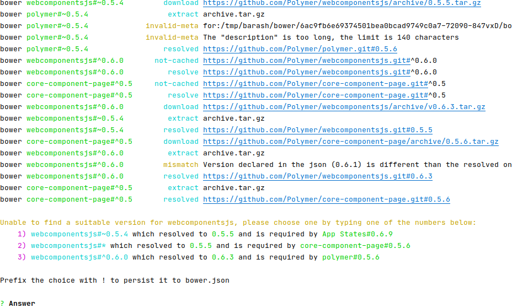Click the 'Unable to find a suitable version' warning
This screenshot has height=308, width=512.
tap(238, 223)
